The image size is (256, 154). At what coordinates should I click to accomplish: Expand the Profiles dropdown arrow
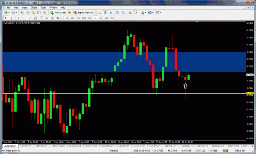(x=16, y=13)
